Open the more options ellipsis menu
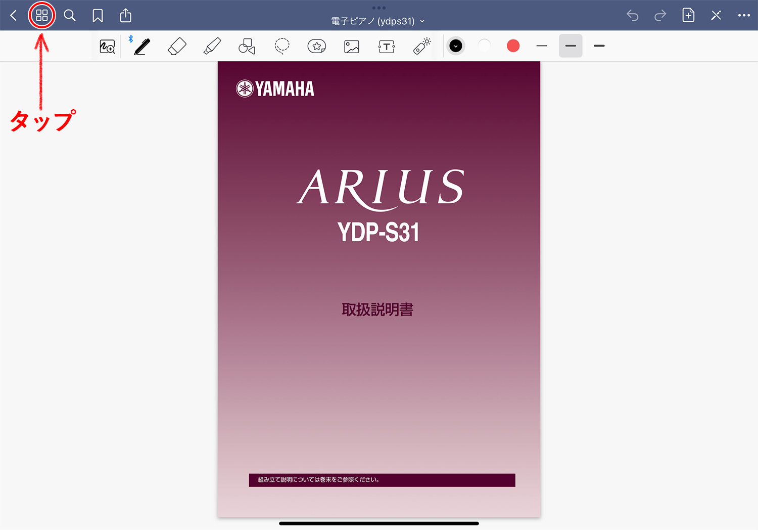The height and width of the screenshot is (530, 758). [x=744, y=16]
